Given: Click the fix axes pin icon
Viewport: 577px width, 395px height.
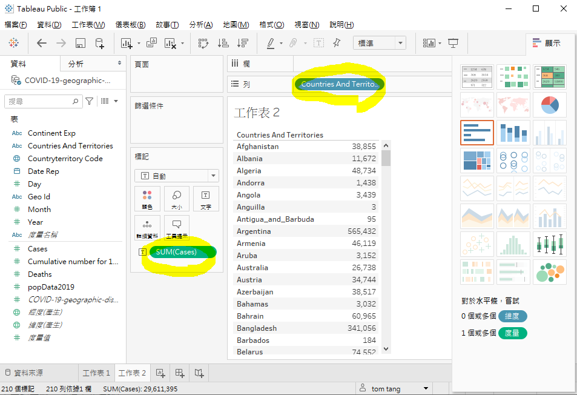Looking at the screenshot, I should [x=337, y=43].
